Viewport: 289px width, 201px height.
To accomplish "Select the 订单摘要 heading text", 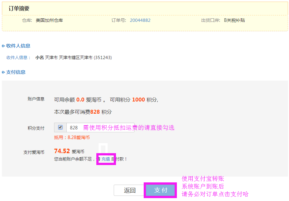I will point(19,8).
